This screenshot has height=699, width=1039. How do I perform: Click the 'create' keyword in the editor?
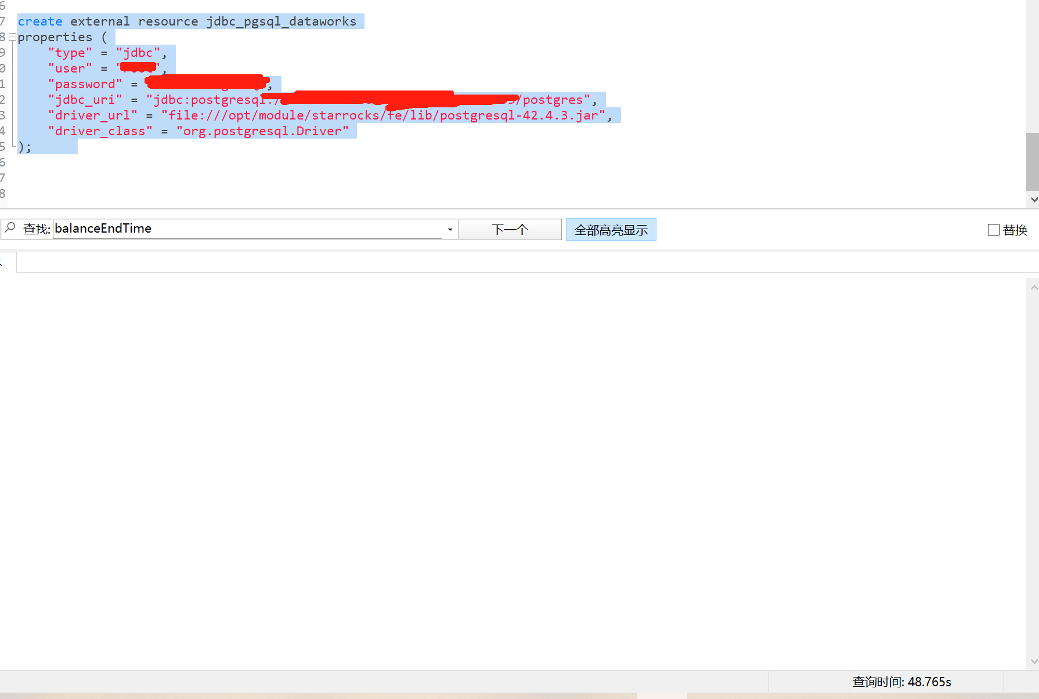40,21
